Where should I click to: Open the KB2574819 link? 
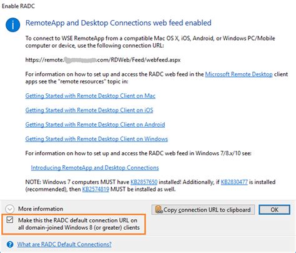pyautogui.click(x=96, y=189)
